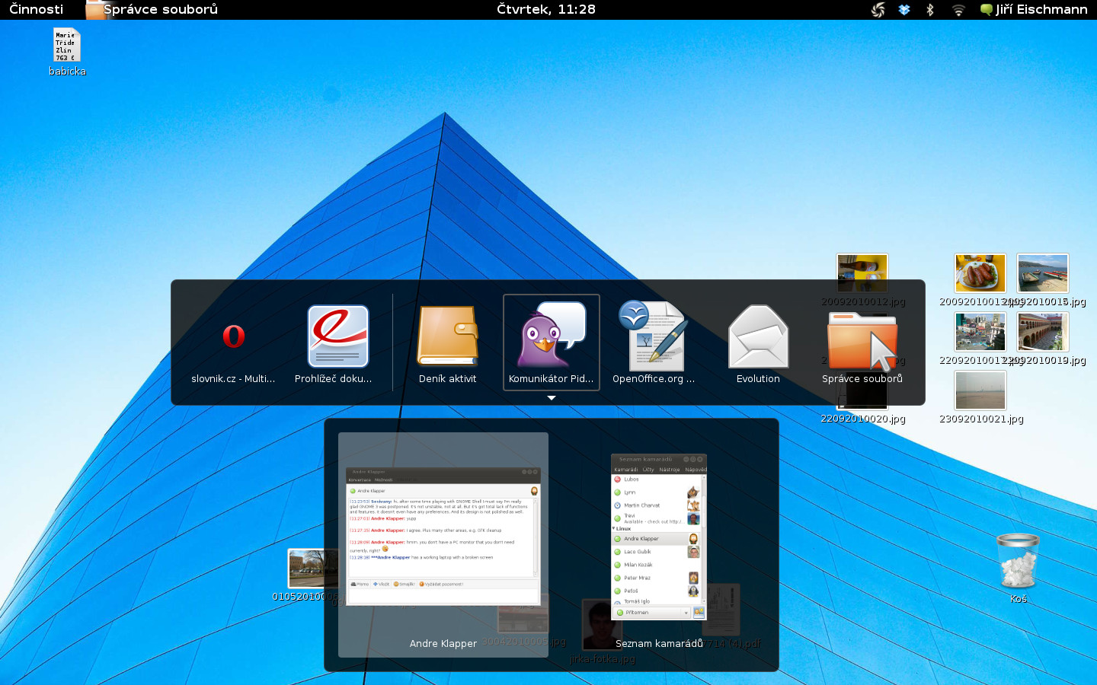The width and height of the screenshot is (1097, 685).
Task: Switch to the OpenOffice.org application
Action: pos(654,342)
